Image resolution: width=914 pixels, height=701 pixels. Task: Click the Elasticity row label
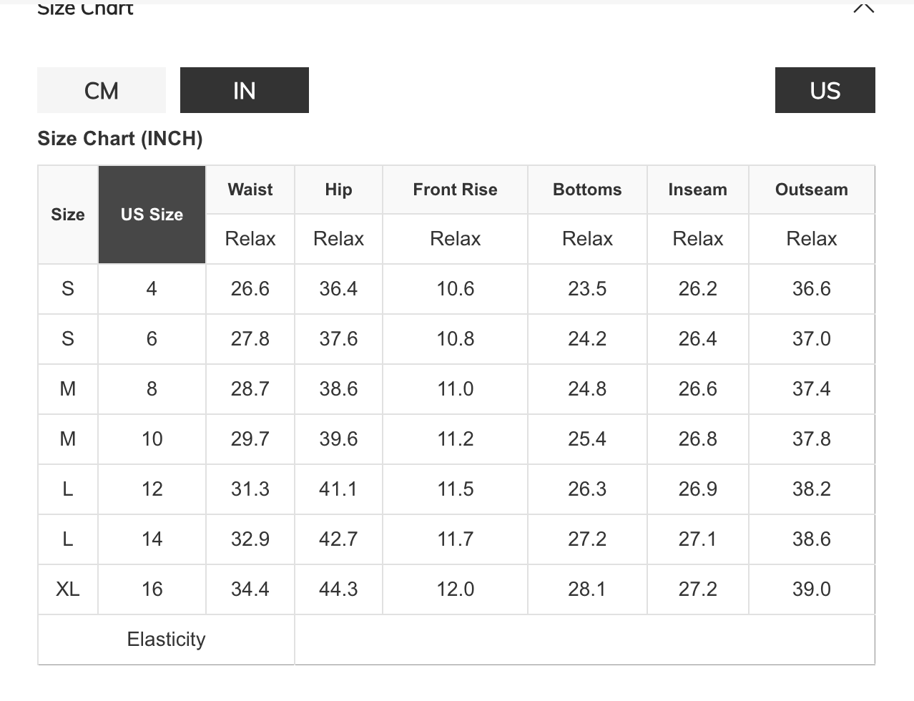pyautogui.click(x=166, y=639)
